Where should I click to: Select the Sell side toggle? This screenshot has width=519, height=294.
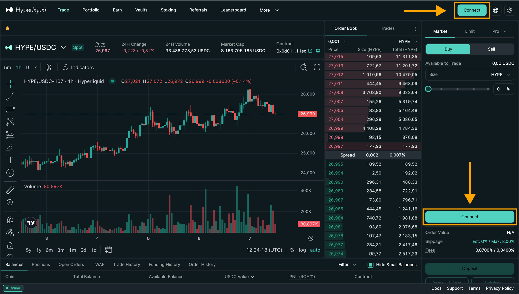click(492, 49)
